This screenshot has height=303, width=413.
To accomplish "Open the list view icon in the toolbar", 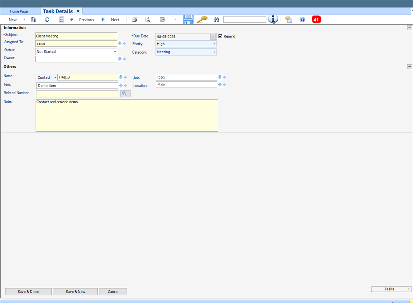I will tap(62, 20).
